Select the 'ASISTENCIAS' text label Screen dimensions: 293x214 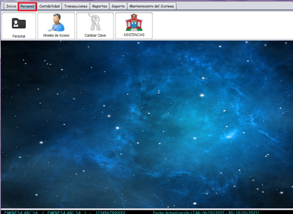click(134, 35)
